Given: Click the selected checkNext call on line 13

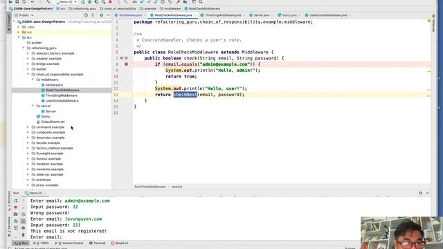Looking at the screenshot, I should pyautogui.click(x=185, y=95).
